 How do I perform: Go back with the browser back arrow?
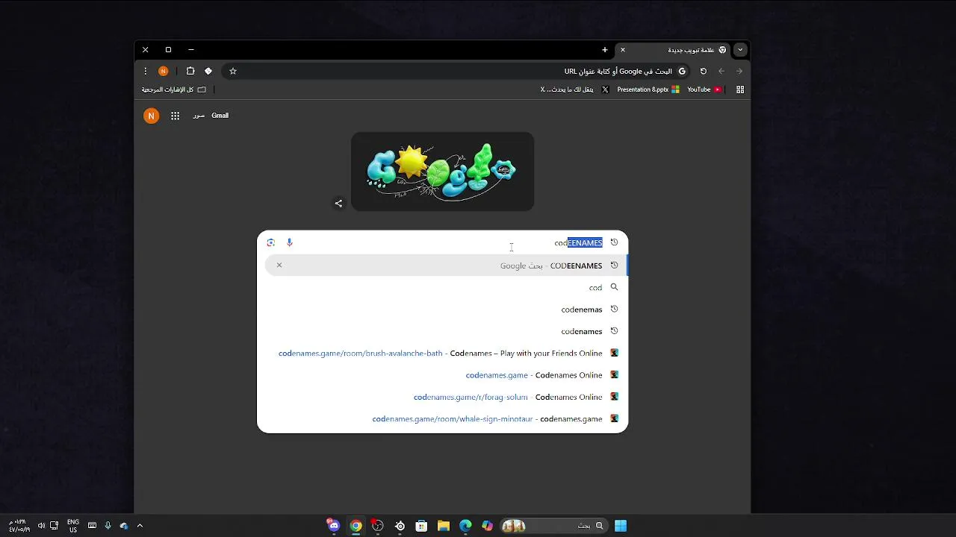(721, 71)
